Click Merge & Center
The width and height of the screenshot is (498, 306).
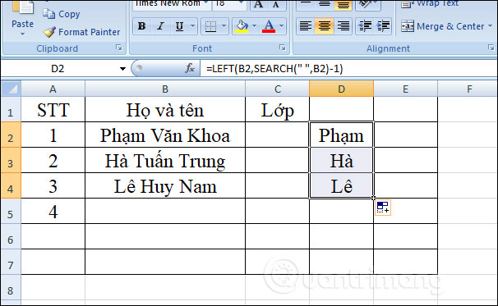[x=442, y=26]
